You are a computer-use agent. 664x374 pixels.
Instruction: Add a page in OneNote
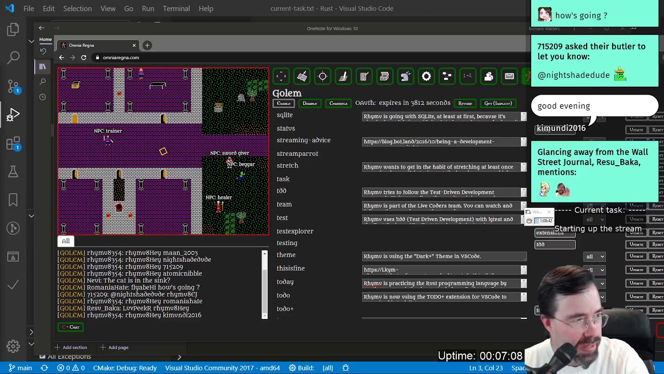[115, 348]
